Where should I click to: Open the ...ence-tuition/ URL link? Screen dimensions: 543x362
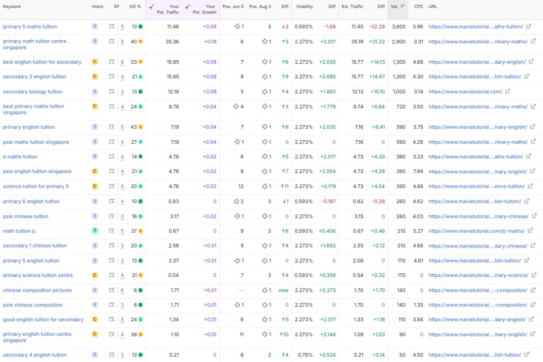pyautogui.click(x=476, y=186)
